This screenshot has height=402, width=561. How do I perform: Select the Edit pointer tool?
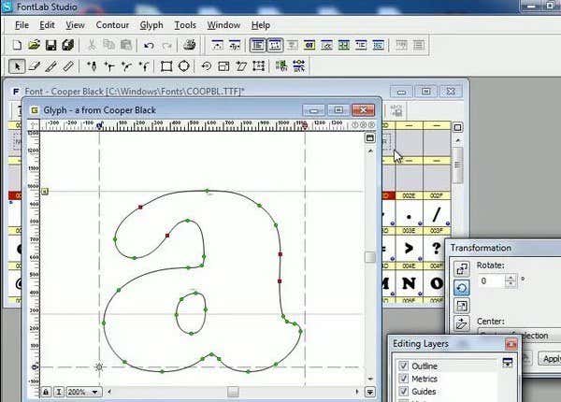pyautogui.click(x=18, y=66)
